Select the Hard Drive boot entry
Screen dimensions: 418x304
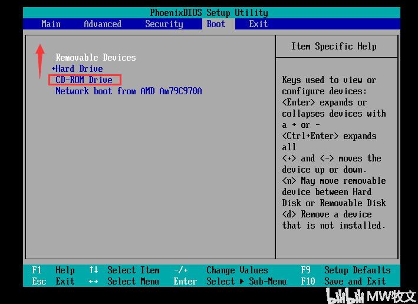[79, 69]
